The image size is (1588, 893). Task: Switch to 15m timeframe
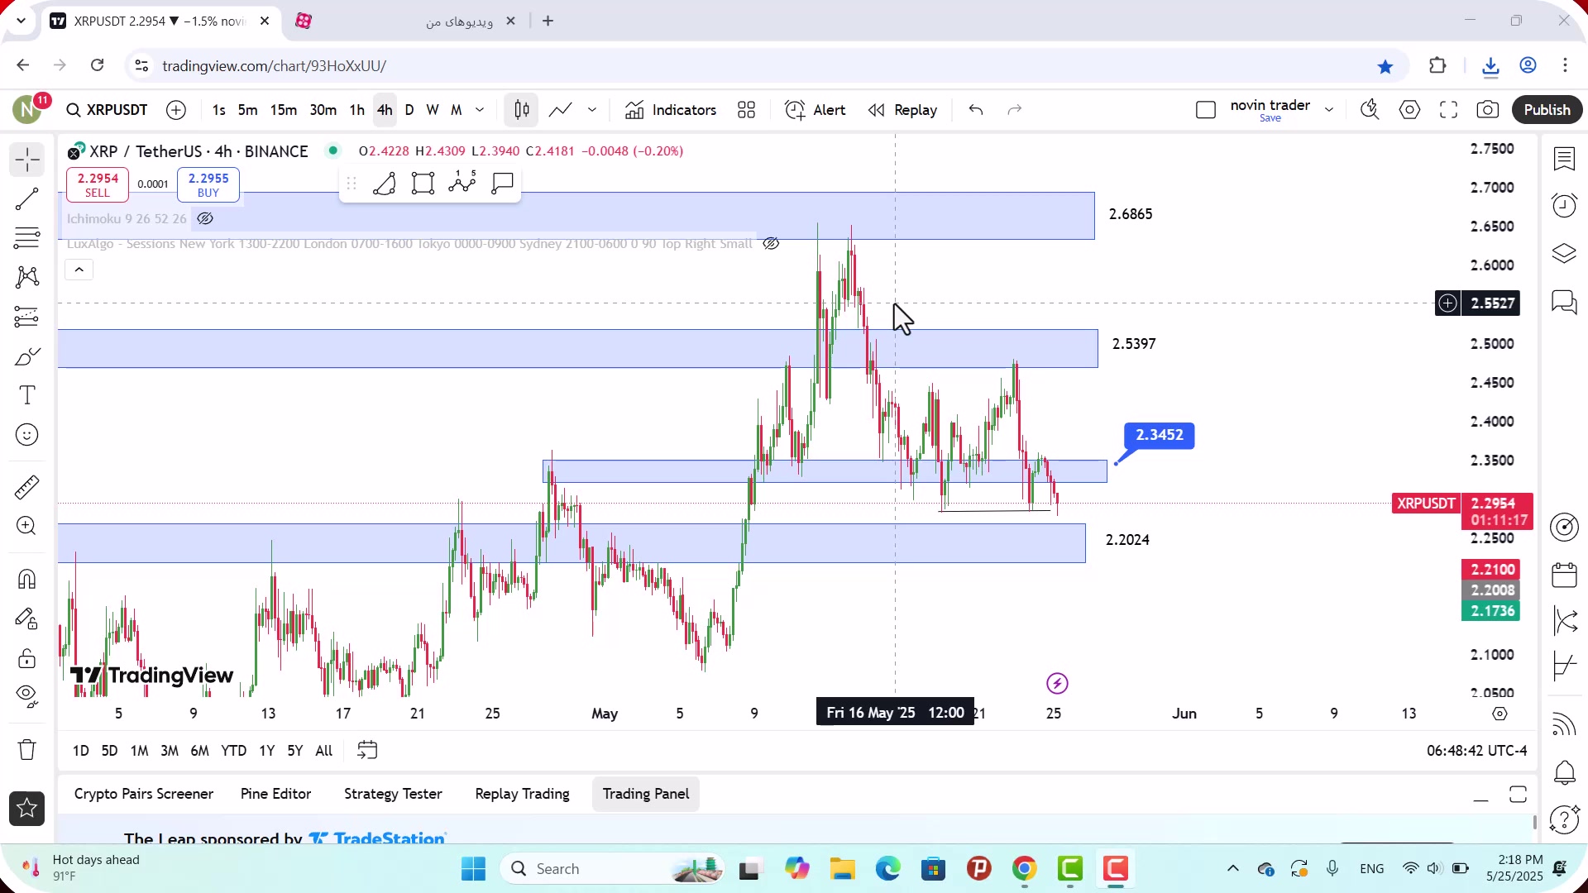pyautogui.click(x=283, y=110)
